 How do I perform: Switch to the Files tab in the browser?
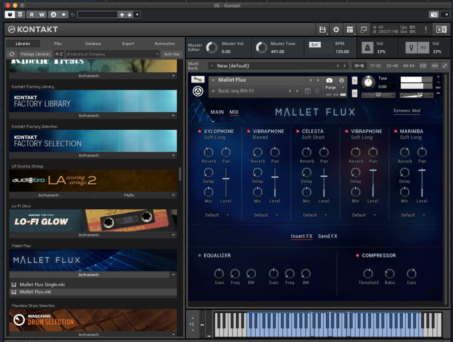[x=58, y=43]
